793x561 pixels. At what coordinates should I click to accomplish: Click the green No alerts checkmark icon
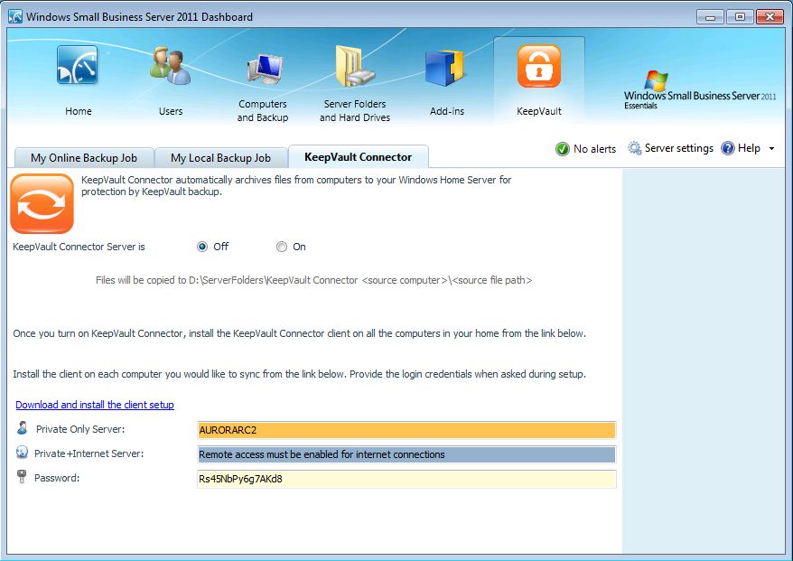click(563, 149)
